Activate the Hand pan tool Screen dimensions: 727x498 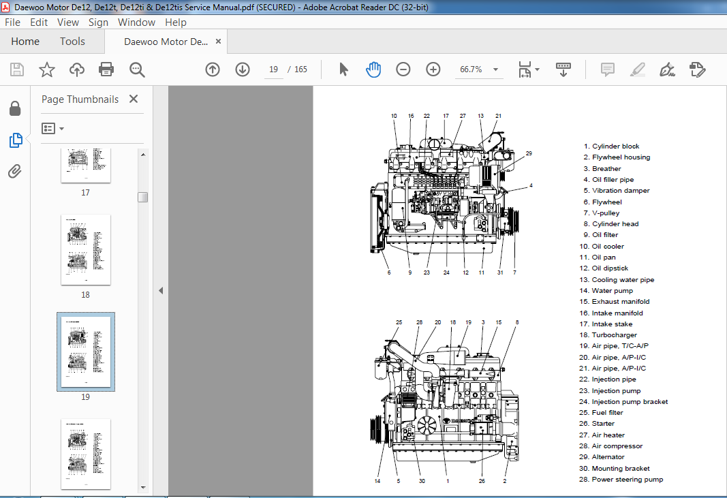coord(373,69)
